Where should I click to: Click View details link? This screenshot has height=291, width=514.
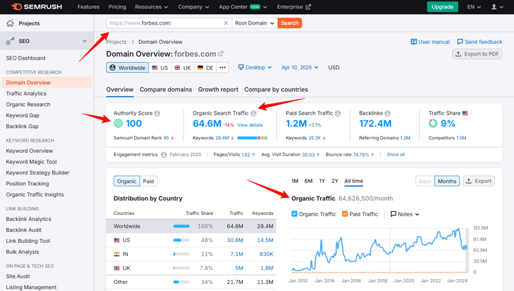pos(250,125)
